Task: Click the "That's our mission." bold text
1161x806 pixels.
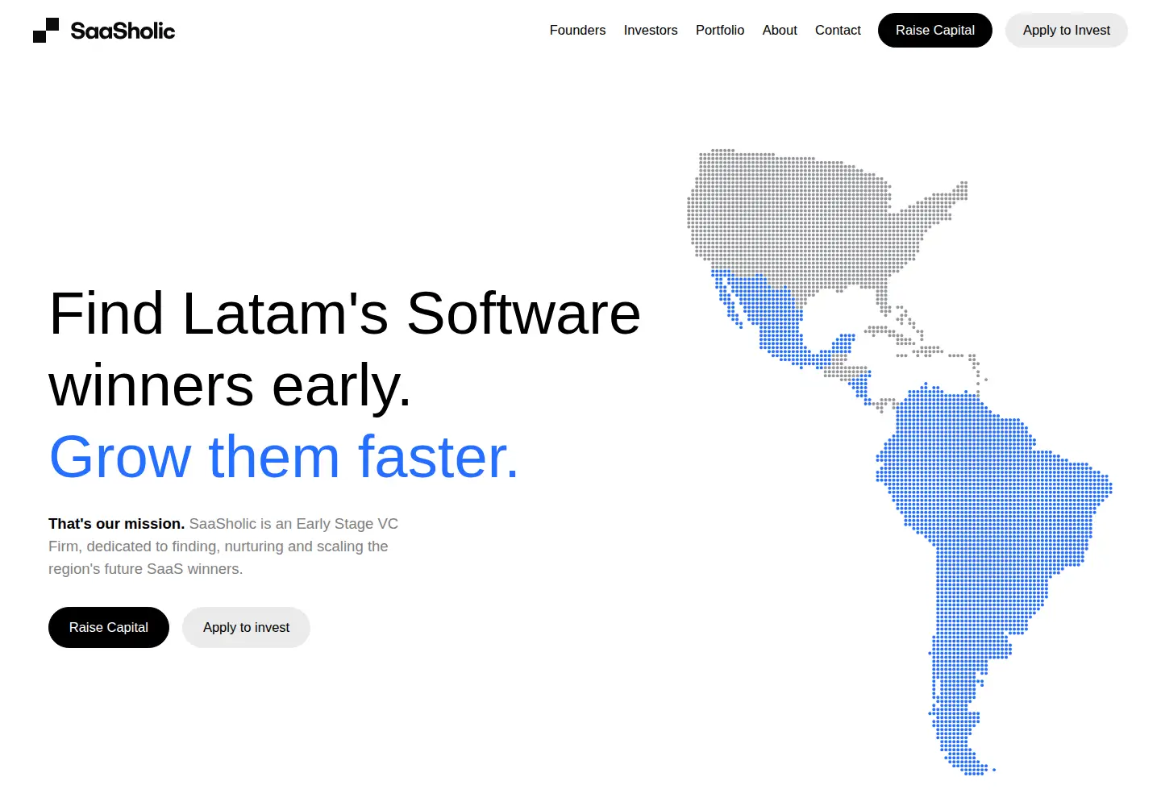Action: click(x=116, y=524)
